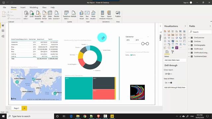
Task: Add a new report page
Action: point(24,108)
